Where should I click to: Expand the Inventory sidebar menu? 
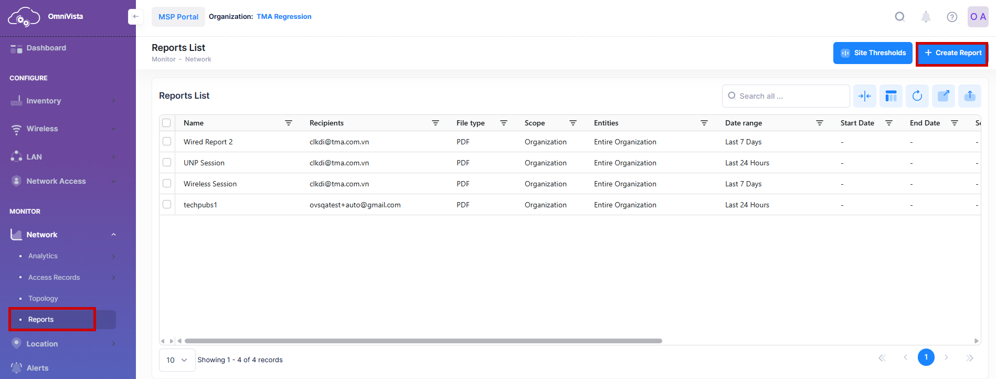[x=63, y=101]
